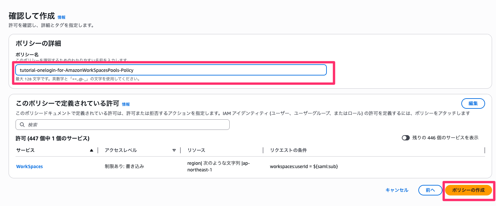Show the remaining 446 services with the toggle
This screenshot has width=496, height=206.
coord(406,138)
